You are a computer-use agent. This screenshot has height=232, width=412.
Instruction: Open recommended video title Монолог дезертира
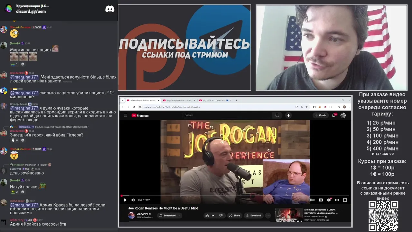(x=321, y=211)
